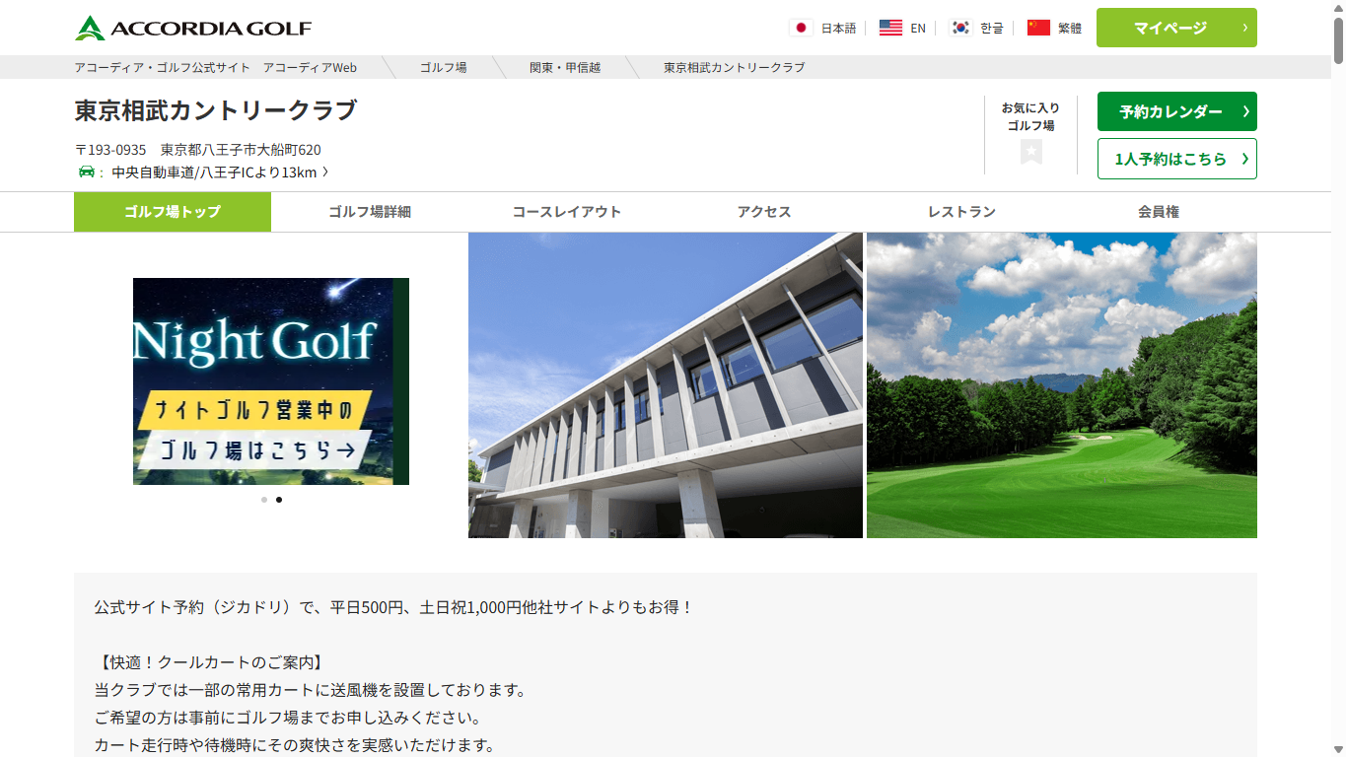Click address text 東京都八王子市大船町620

point(241,150)
